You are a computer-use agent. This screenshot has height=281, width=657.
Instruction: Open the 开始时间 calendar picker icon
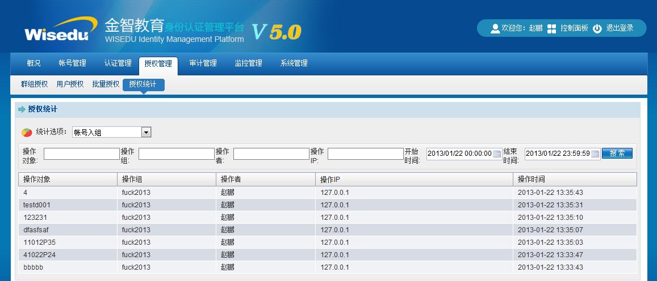[497, 154]
